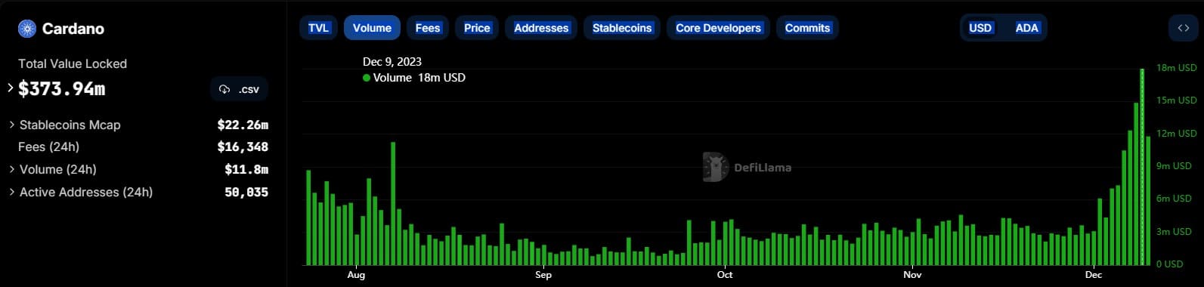
Task: Click the Dec x-axis label
Action: 1094,275
